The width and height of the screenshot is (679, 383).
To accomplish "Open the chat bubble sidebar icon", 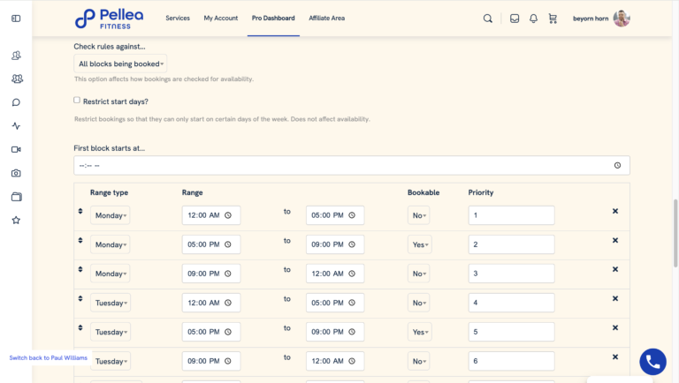I will pos(16,102).
